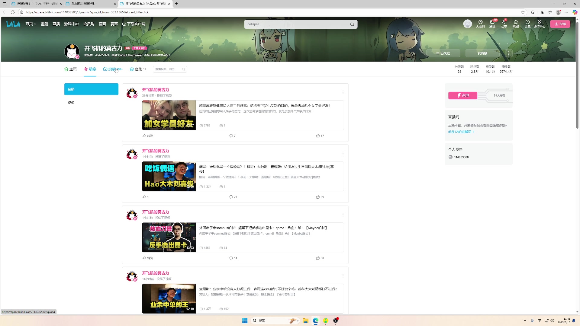The width and height of the screenshot is (580, 326).
Task: Open the 消息 messages icon
Action: pyautogui.click(x=492, y=24)
